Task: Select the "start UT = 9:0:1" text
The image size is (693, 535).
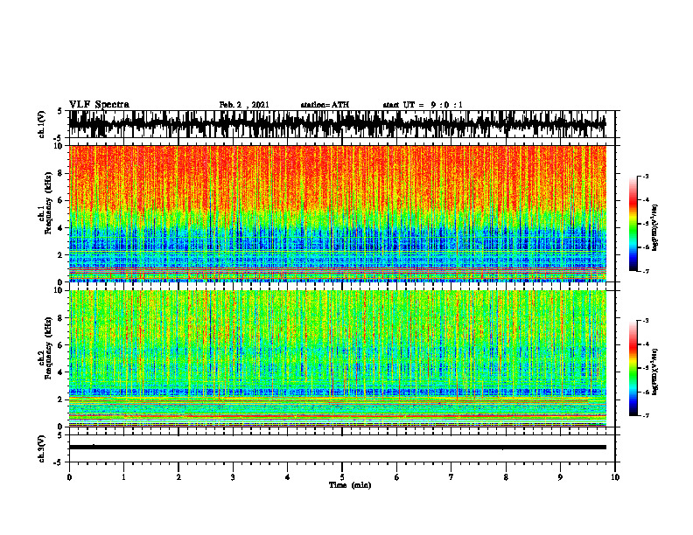Action: click(423, 105)
